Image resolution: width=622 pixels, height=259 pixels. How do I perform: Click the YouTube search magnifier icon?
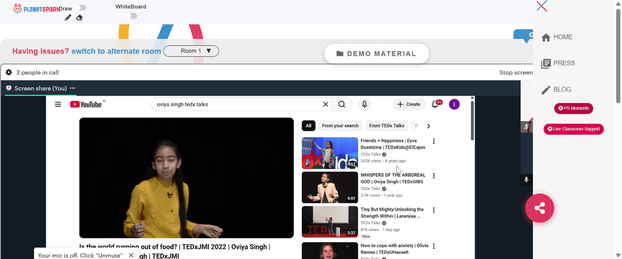pos(341,104)
